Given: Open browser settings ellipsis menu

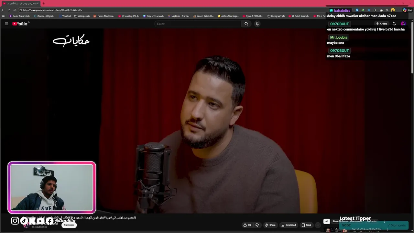Looking at the screenshot, I should pos(399,10).
